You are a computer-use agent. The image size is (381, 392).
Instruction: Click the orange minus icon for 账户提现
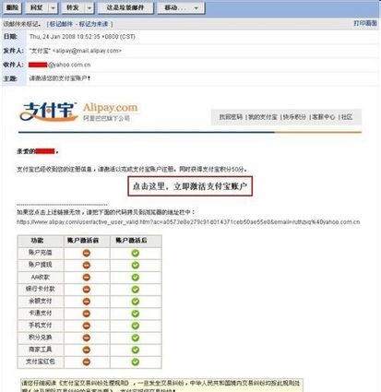pos(87,265)
